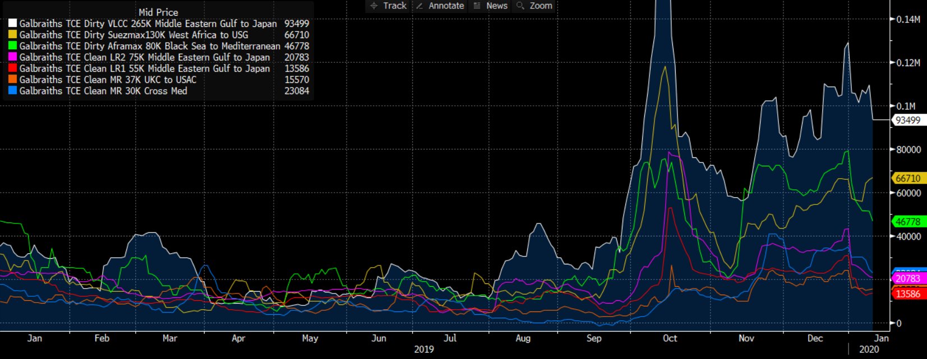This screenshot has height=359, width=927.
Task: Click the yellow 66710 price tag on axis
Action: tap(908, 178)
